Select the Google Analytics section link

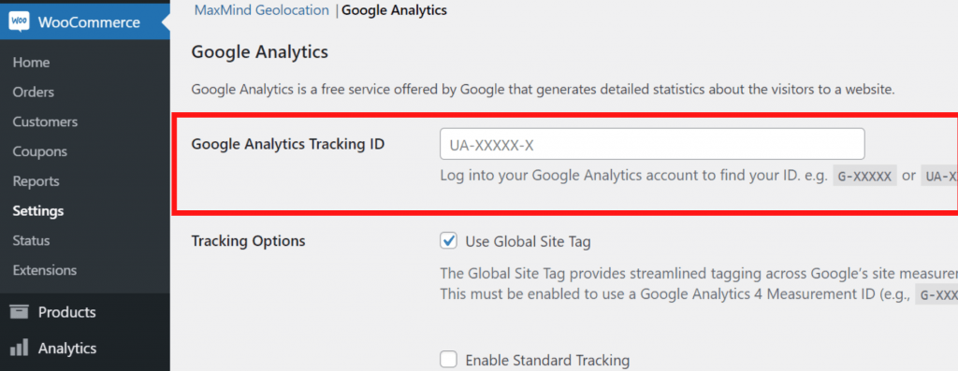394,10
